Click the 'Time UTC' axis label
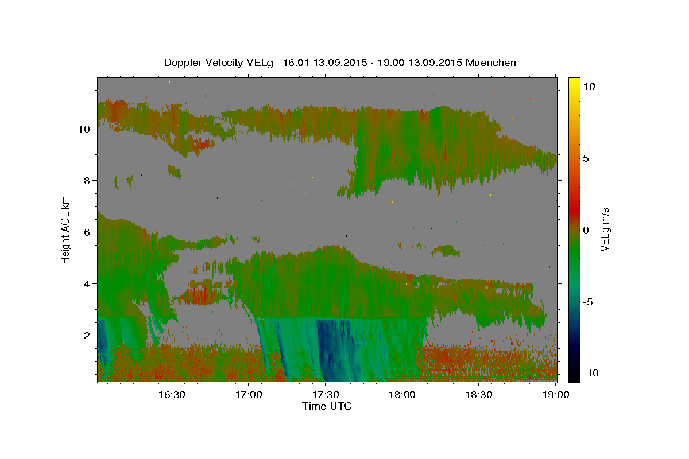The height and width of the screenshot is (459, 689). click(327, 406)
